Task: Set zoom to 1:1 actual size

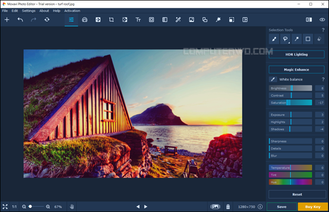Action: [14, 207]
